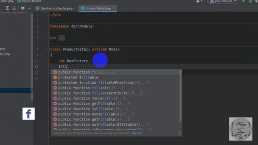Pick 'fillJsonAttribute()' from the completion popup
The height and width of the screenshot is (145, 258).
[x=116, y=93]
